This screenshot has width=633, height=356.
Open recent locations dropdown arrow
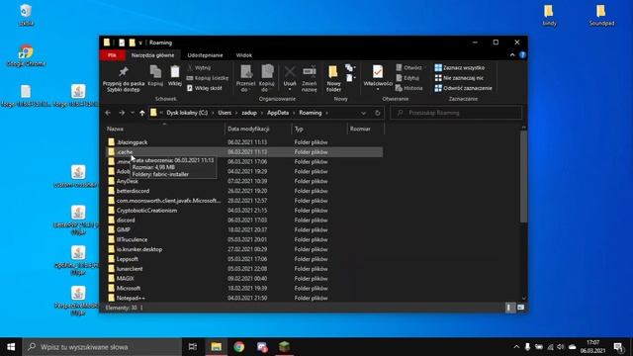point(133,113)
